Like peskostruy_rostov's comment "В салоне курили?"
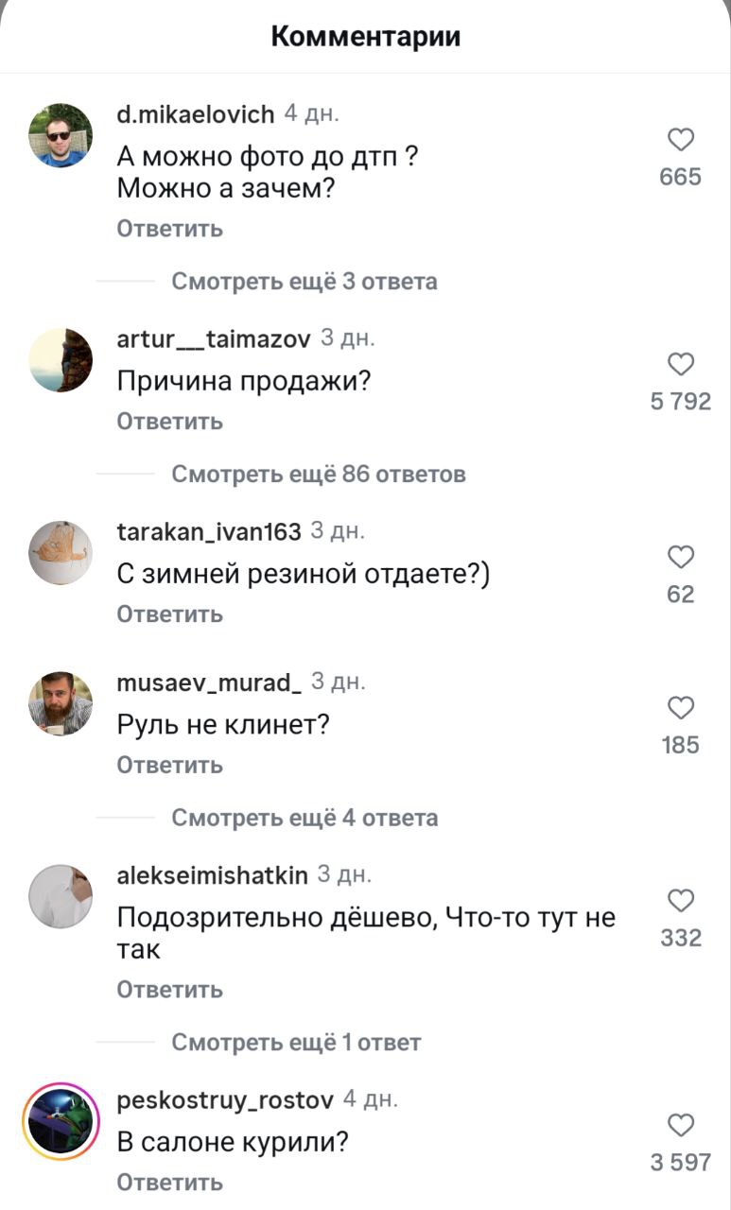This screenshot has width=731, height=1210. (681, 1125)
